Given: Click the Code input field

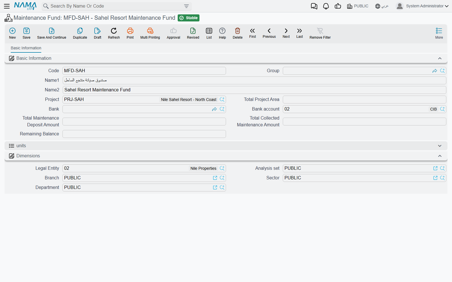Looking at the screenshot, I should pos(144,71).
